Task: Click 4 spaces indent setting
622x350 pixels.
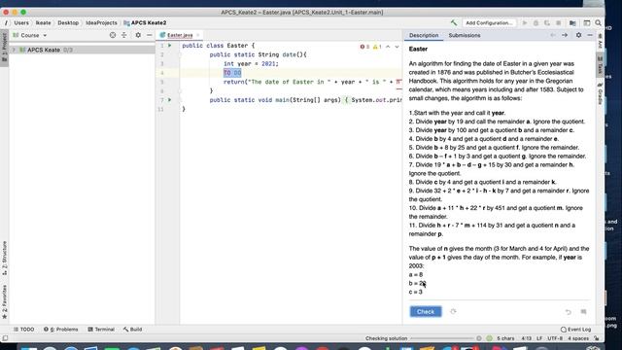Action: click(x=578, y=338)
